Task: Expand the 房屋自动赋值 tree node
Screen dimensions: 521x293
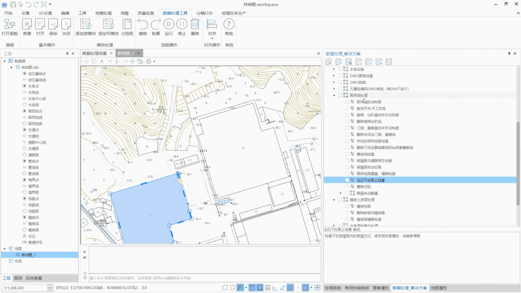Action: 340,193
